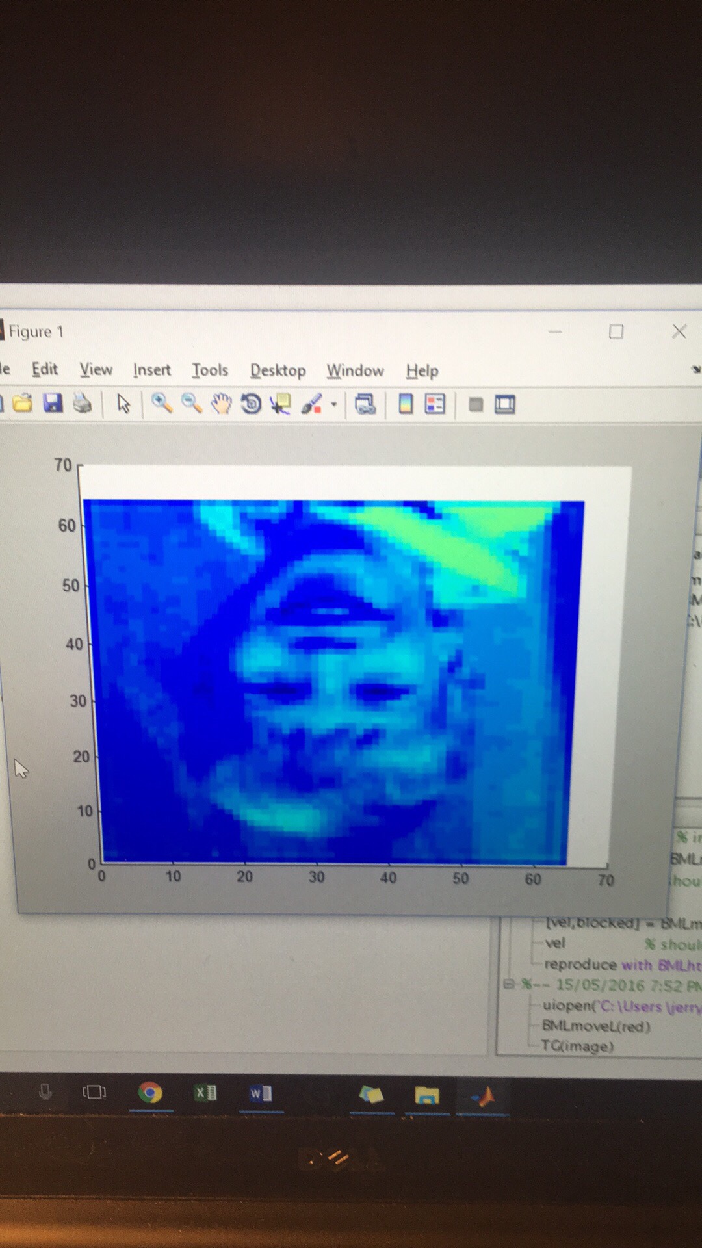702x1248 pixels.
Task: Print the figure using the printer icon
Action: point(83,404)
